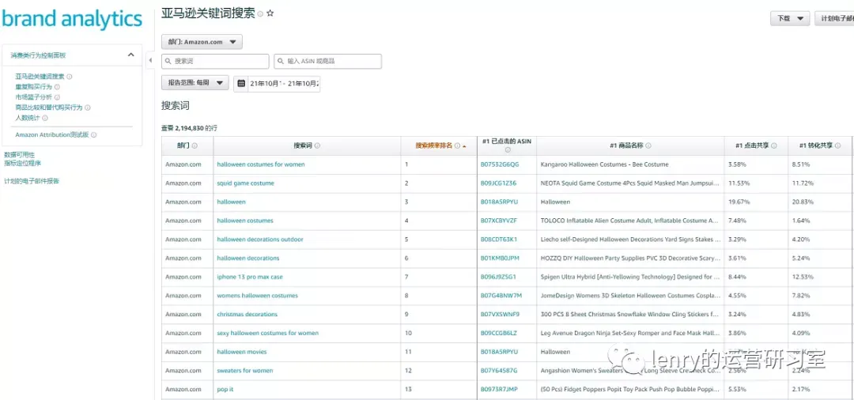This screenshot has height=400, width=854.
Task: Open search term halloween movies
Action: (x=242, y=352)
